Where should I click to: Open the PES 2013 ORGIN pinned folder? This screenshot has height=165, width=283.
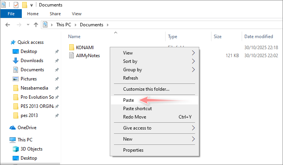[37, 106]
